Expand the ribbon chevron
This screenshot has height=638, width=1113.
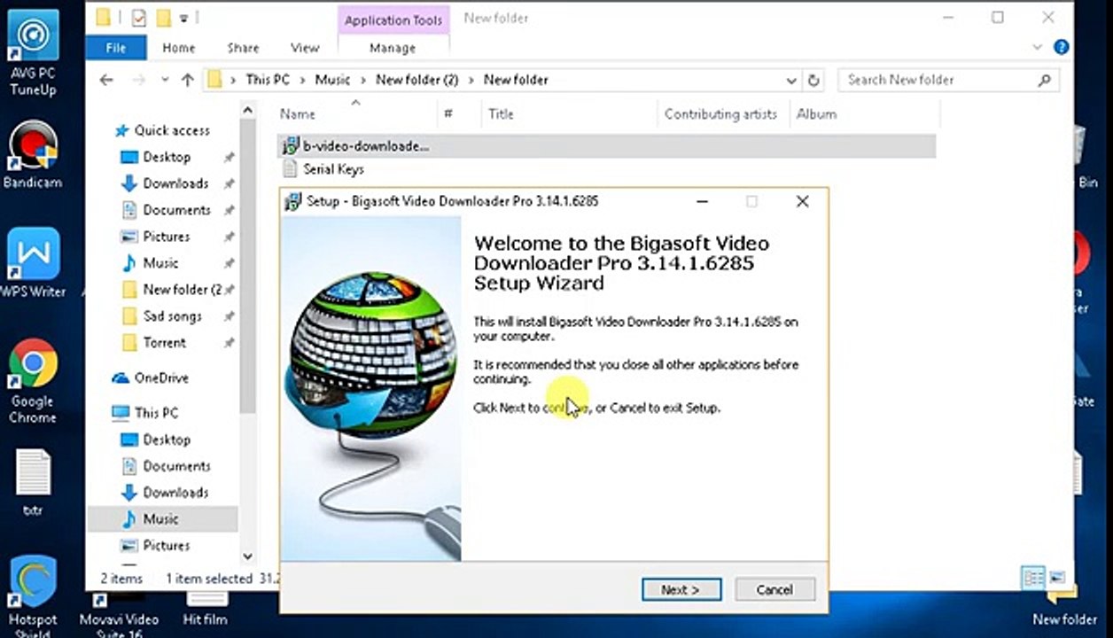[1036, 48]
